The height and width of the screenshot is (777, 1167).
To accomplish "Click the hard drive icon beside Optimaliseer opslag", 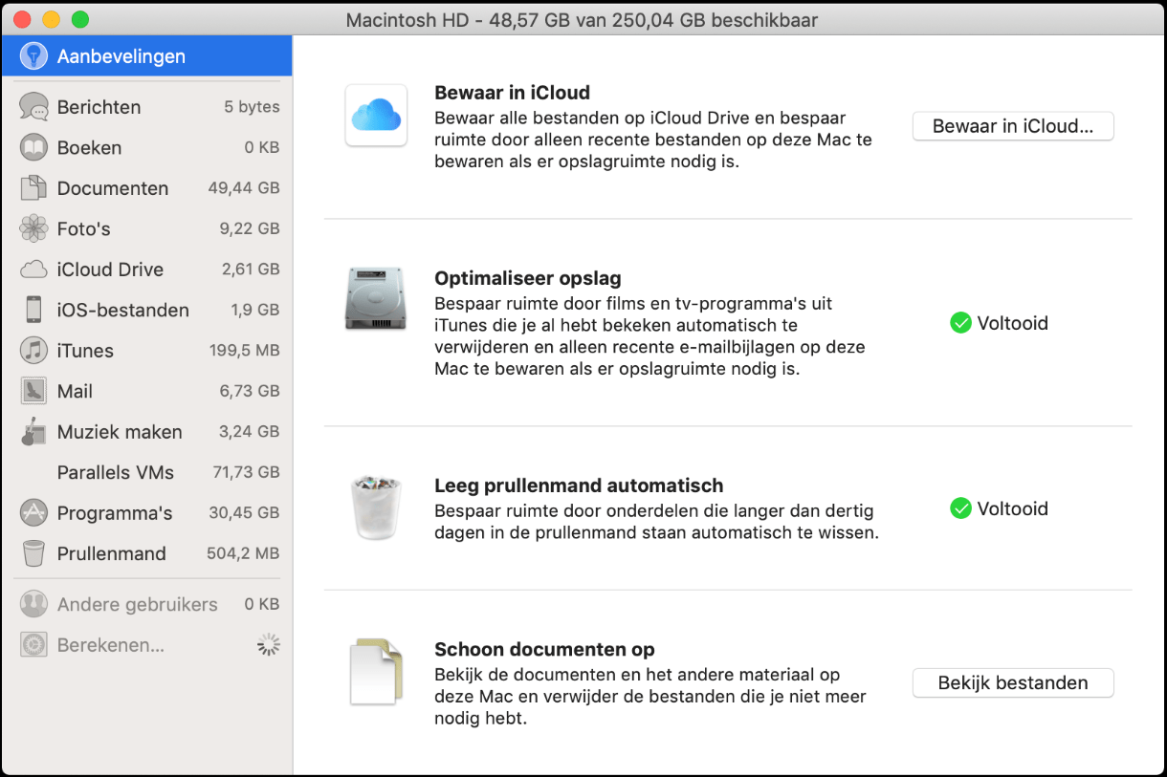I will [377, 298].
